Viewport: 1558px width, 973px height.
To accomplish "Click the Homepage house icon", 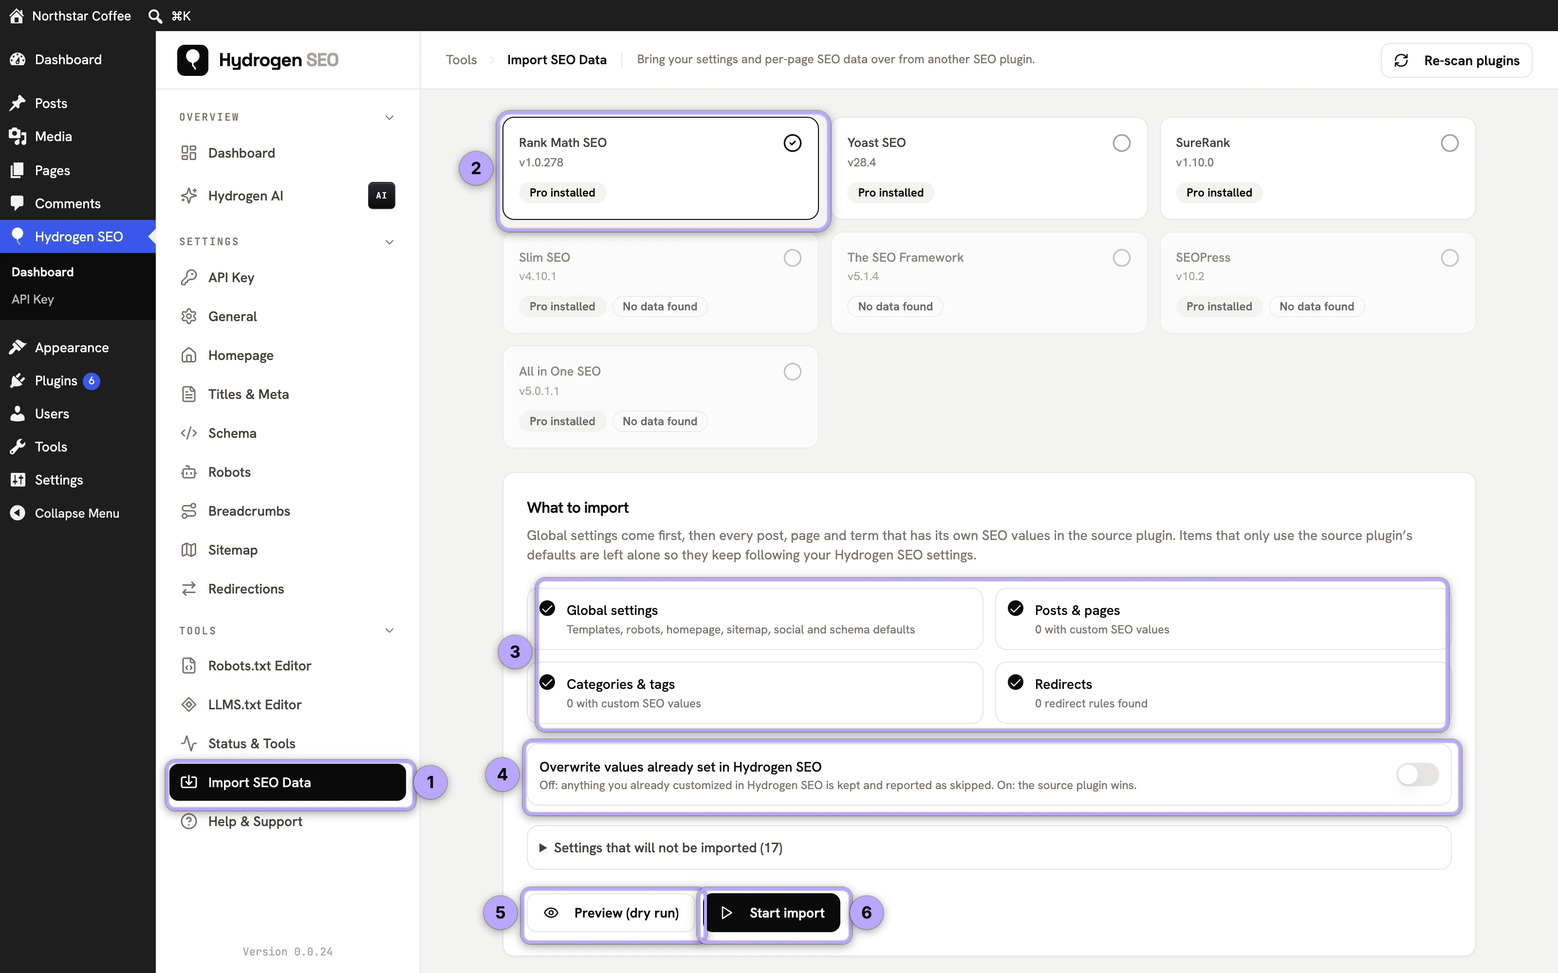I will coord(188,355).
